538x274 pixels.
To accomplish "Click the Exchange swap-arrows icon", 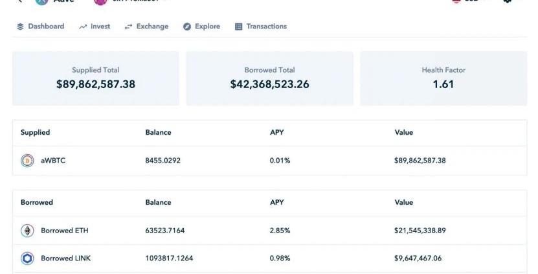I will coord(128,27).
